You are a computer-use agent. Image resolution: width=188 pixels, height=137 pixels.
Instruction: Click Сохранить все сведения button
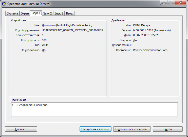[x=132, y=129]
